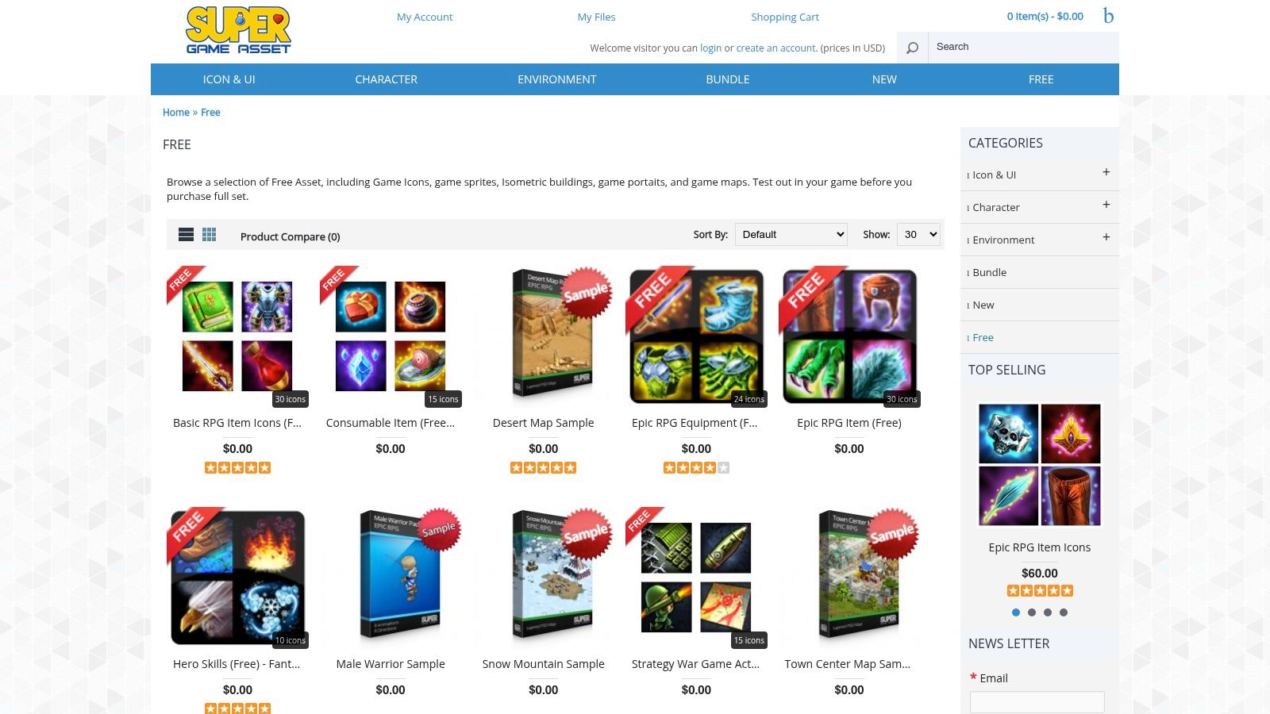Open the Sort By dropdown

[x=791, y=234]
